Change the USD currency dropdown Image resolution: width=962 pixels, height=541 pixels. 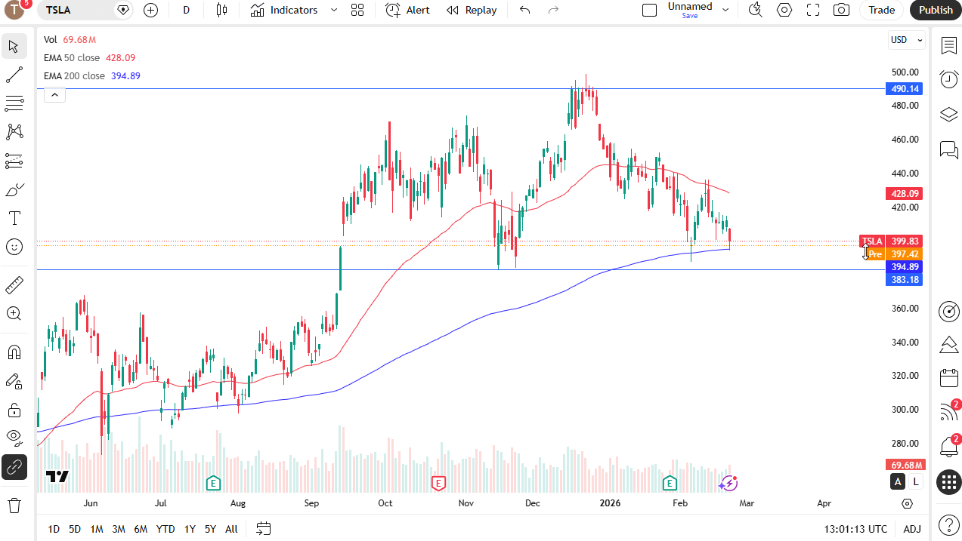907,40
